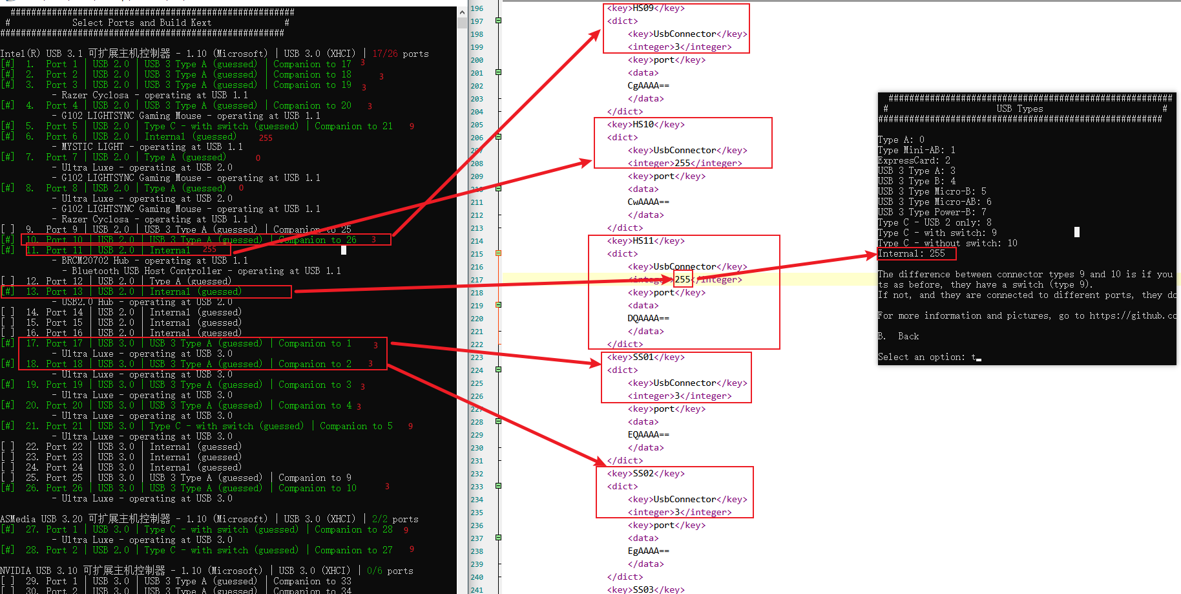Click the terminal scrollbar thumb
Screen dimensions: 1181x594
pos(462,23)
